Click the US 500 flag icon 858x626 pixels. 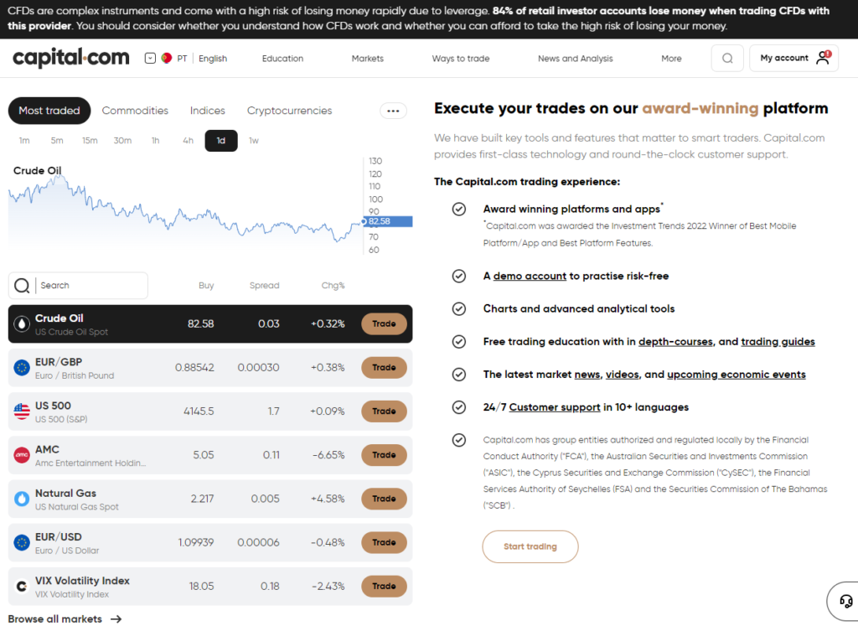click(21, 411)
